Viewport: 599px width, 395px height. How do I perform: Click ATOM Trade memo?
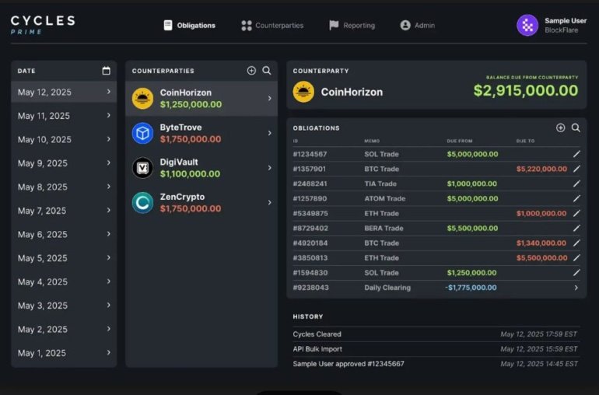(x=385, y=198)
